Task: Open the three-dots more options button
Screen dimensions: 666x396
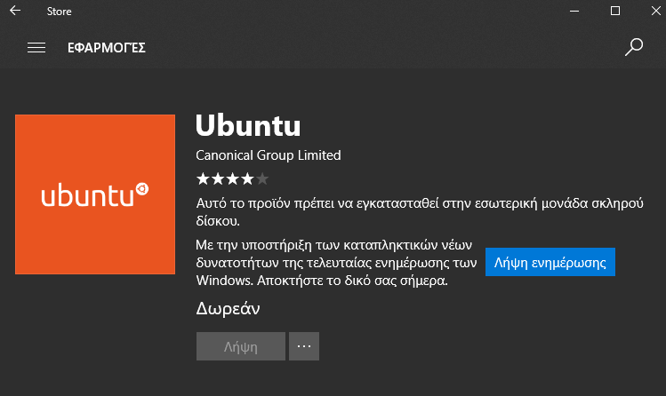Action: [x=304, y=346]
